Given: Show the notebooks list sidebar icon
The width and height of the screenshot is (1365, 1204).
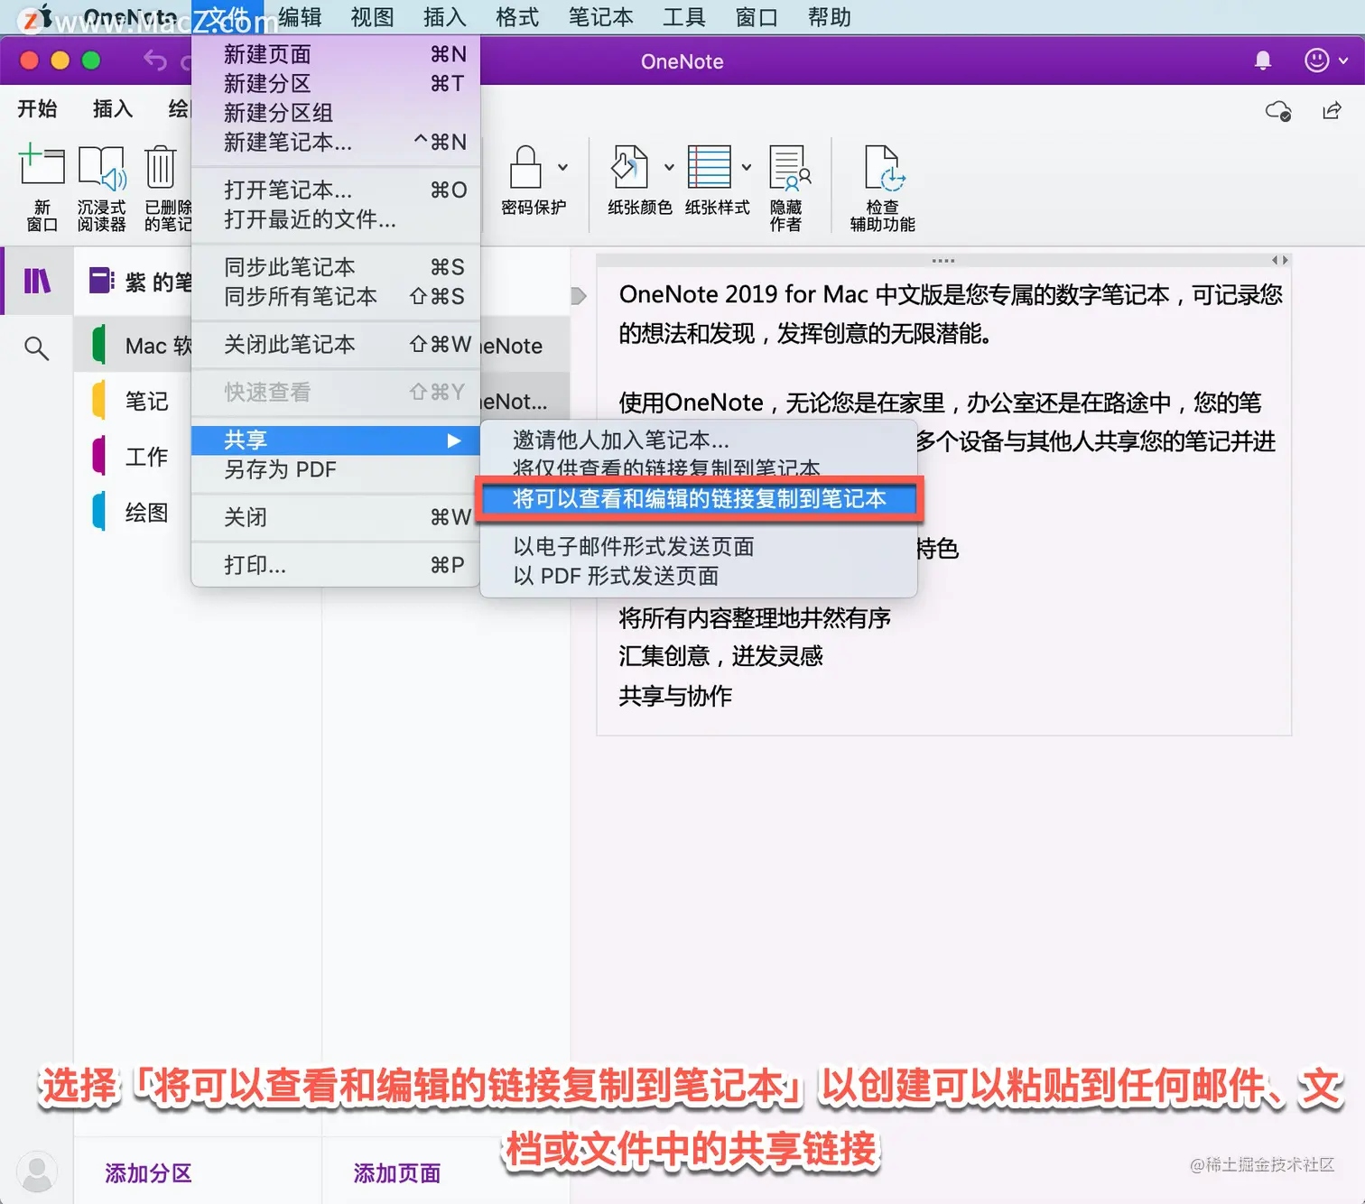Looking at the screenshot, I should coord(37,281).
